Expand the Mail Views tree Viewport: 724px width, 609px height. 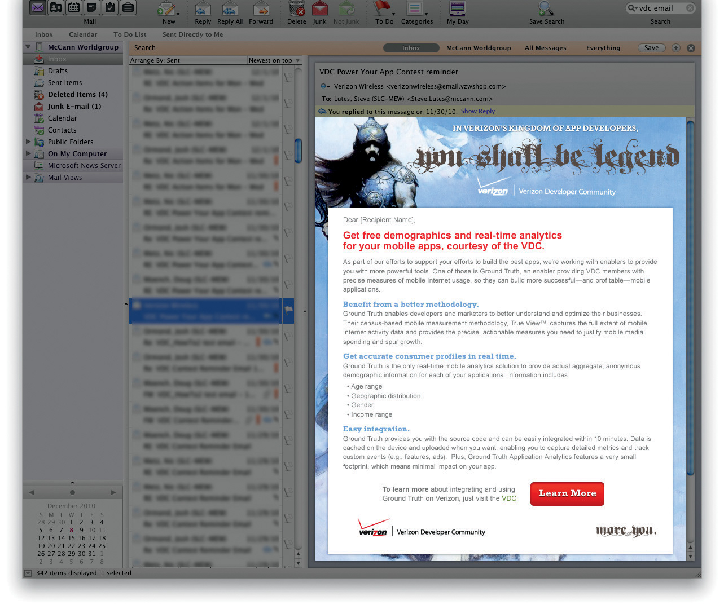click(28, 177)
